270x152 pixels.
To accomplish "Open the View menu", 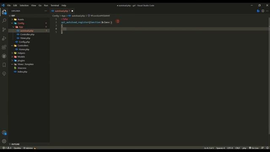I will [33, 5].
